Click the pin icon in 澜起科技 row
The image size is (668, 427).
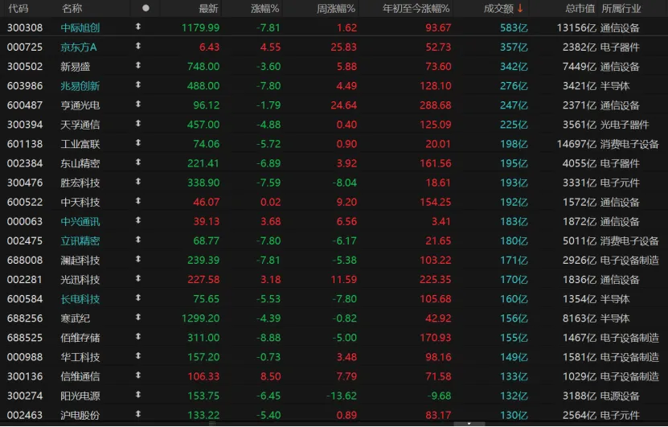[138, 260]
